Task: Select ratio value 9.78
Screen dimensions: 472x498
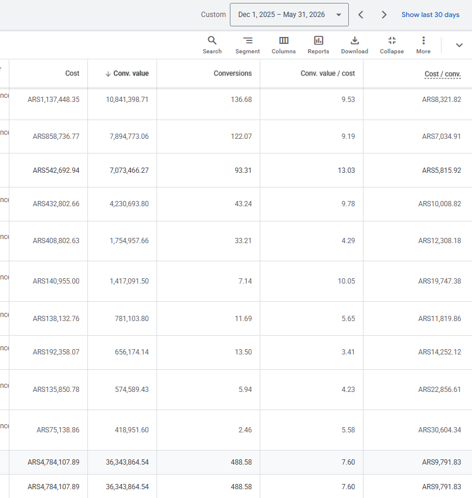Action: [348, 203]
